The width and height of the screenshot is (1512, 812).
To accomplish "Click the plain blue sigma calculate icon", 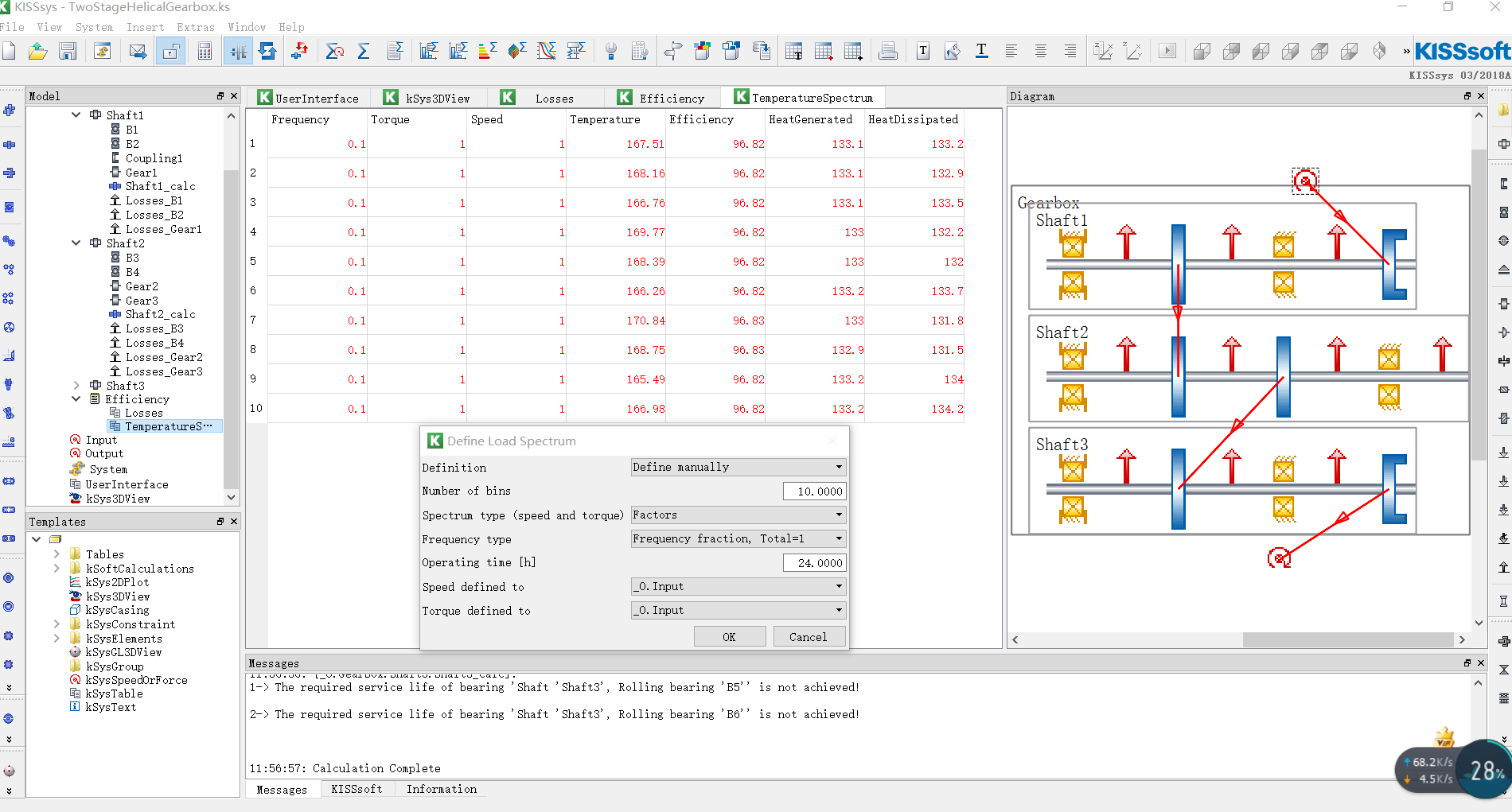I will tap(364, 52).
